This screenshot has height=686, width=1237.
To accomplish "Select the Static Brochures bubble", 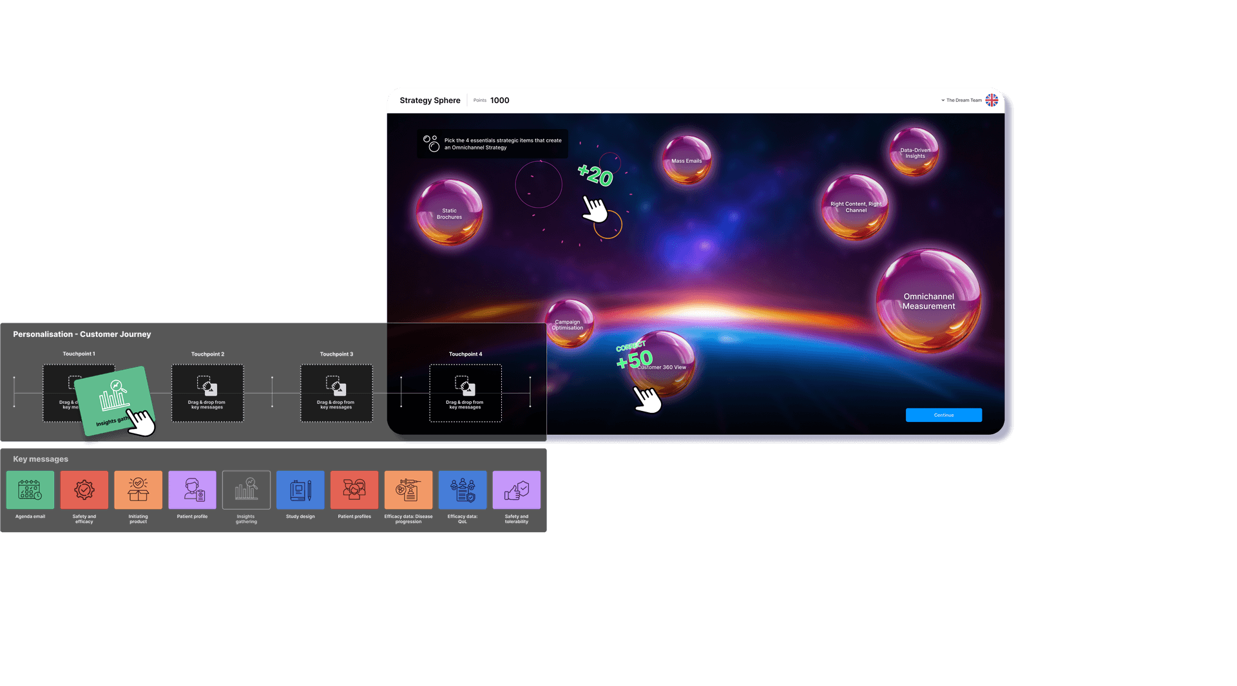I will 450,213.
